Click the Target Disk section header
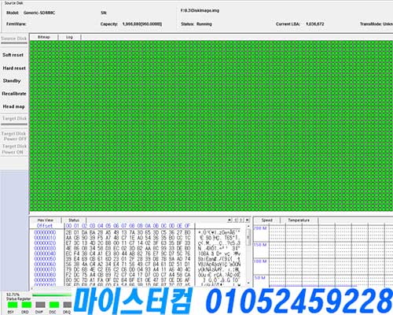Screen dimensions: 393x315 tap(14, 119)
